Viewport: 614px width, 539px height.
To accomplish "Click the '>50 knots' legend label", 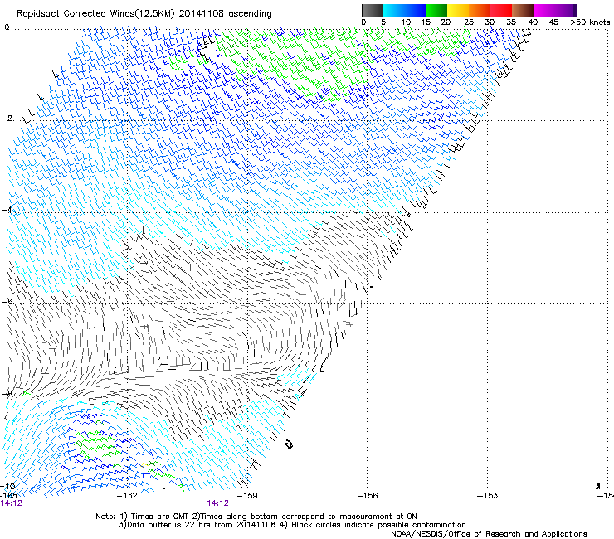I will pos(590,22).
